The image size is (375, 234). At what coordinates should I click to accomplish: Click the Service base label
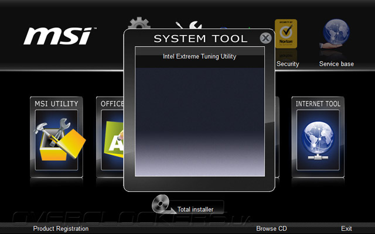coord(336,64)
